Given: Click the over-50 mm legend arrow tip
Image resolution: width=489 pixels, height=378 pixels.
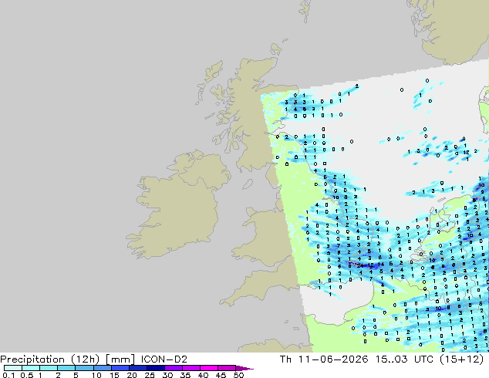Looking at the screenshot, I should click(x=244, y=368).
